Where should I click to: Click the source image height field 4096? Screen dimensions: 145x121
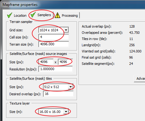tap(65, 62)
